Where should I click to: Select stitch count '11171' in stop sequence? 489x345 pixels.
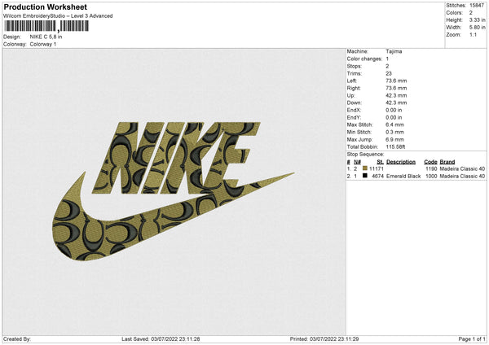(x=377, y=168)
